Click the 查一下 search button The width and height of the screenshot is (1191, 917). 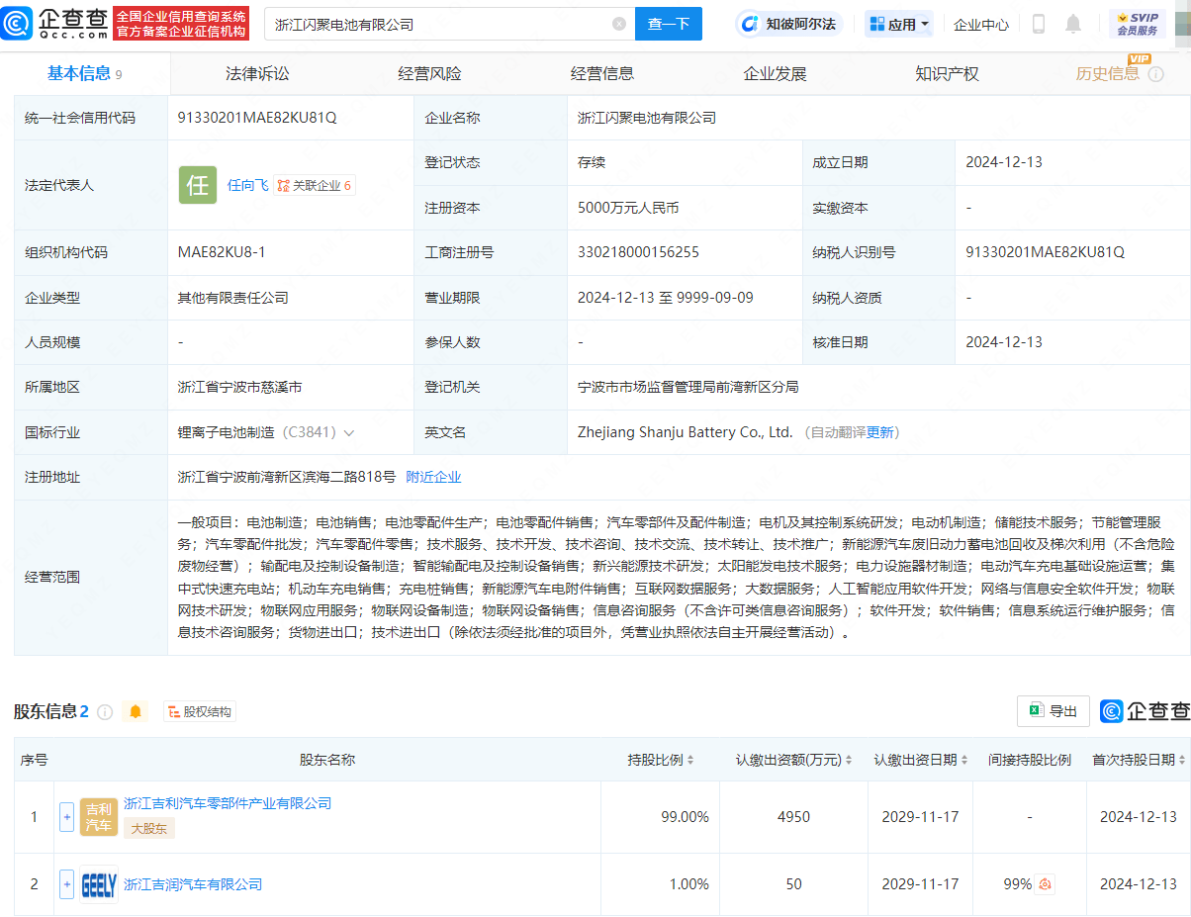669,24
